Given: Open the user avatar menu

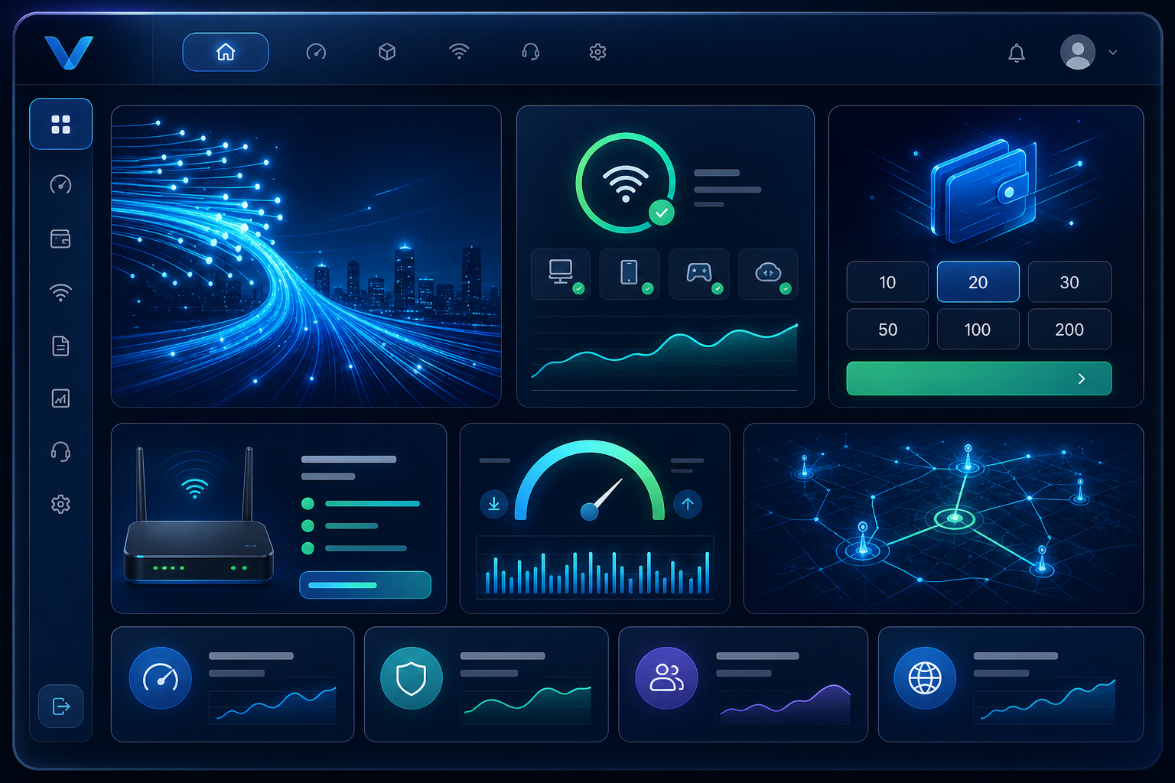Looking at the screenshot, I should (1078, 52).
